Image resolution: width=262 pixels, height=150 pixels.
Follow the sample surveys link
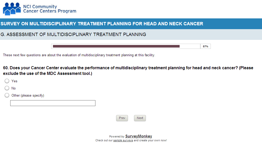click(x=123, y=140)
